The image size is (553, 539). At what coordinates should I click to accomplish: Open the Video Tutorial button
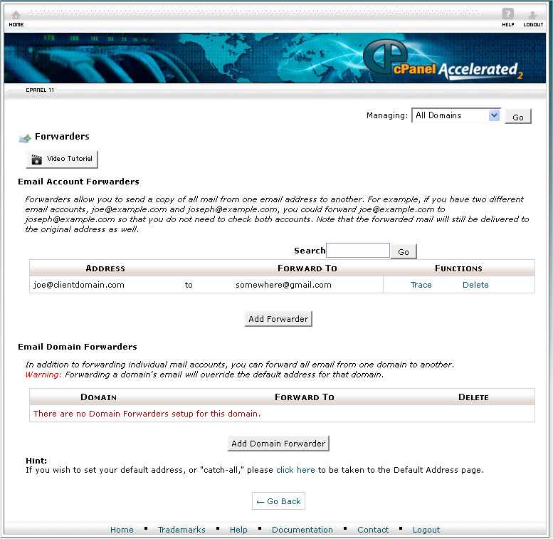point(62,159)
